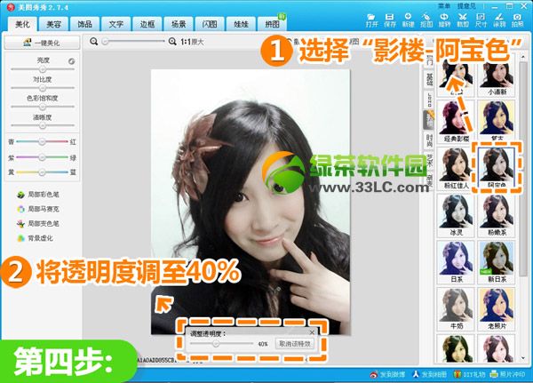Apply the 冰灵 effect thumbnail
The width and height of the screenshot is (533, 383).
[456, 215]
